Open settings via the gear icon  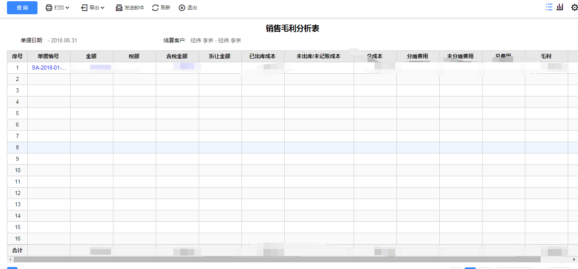[x=574, y=7]
